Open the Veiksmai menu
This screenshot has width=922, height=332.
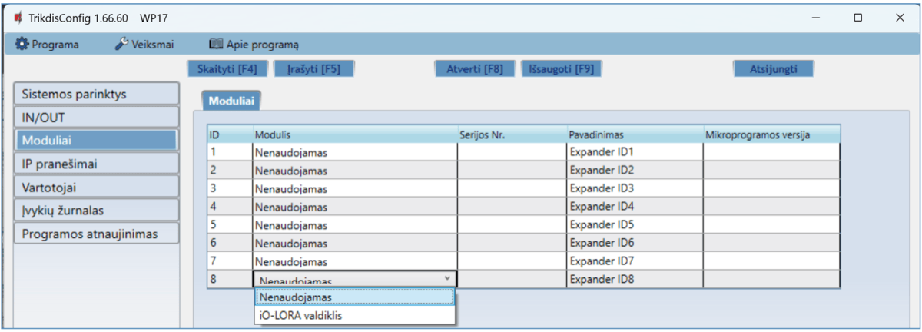[152, 45]
